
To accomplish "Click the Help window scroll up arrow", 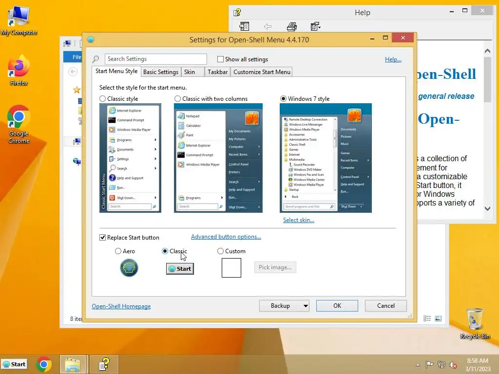I will click(x=487, y=51).
